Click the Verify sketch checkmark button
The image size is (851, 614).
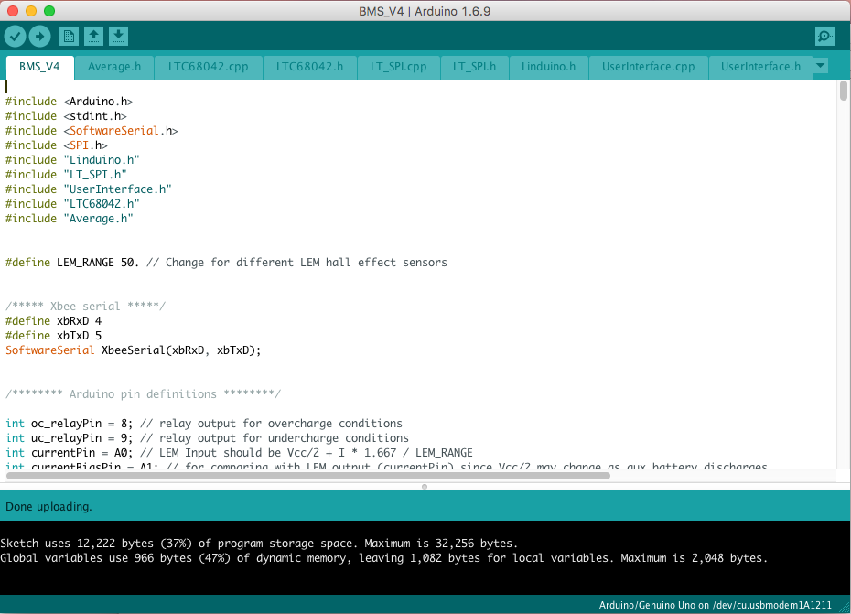(16, 37)
